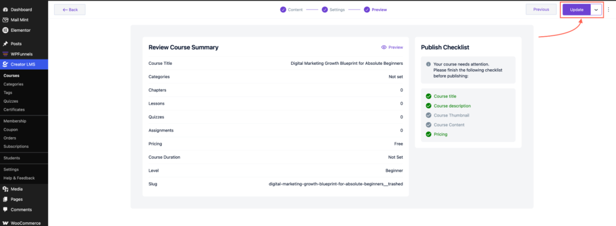Click the Posts pin icon
Image resolution: width=616 pixels, height=226 pixels.
(x=5, y=43)
